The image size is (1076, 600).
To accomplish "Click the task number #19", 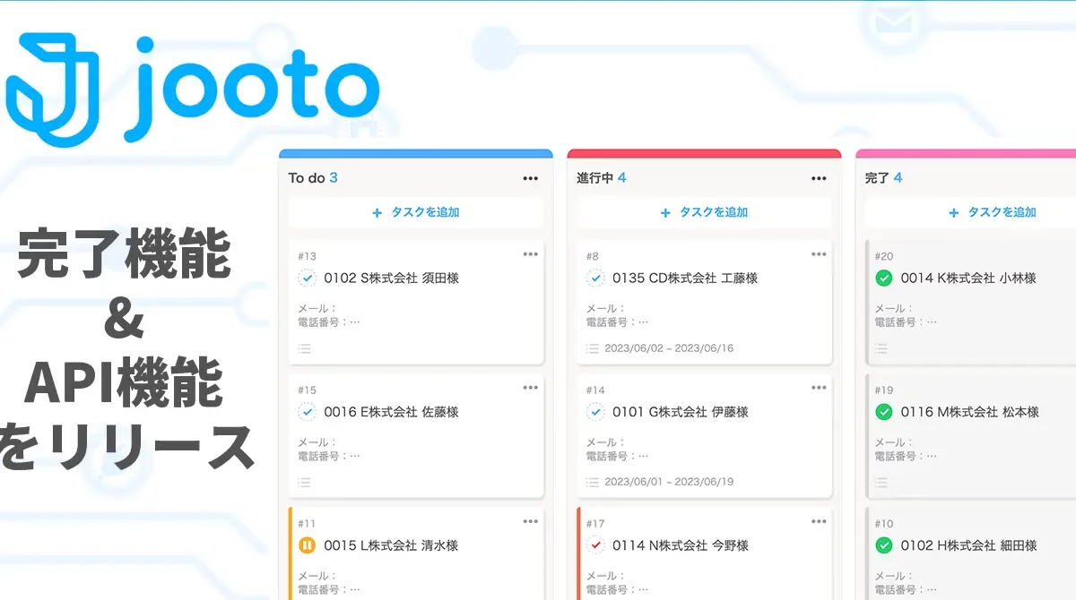I will pos(884,390).
